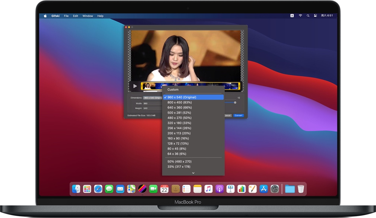The image size is (376, 218).
Task: Open the Window menu
Action: [x=88, y=16]
